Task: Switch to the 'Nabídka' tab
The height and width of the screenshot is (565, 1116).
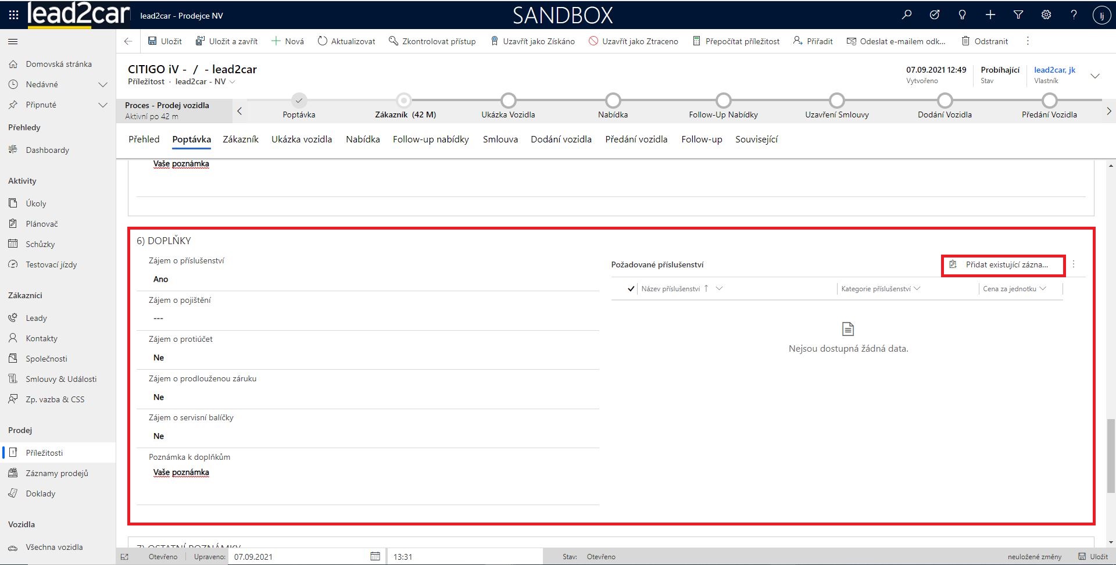Action: 363,140
